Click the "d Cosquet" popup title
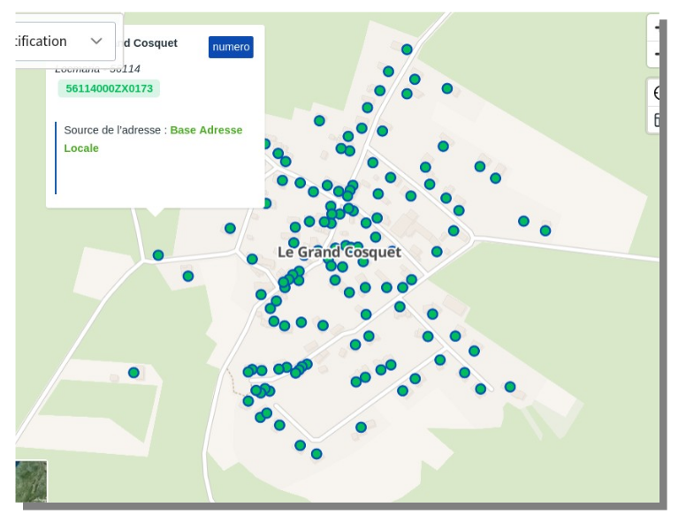This screenshot has width=686, height=522. pyautogui.click(x=150, y=43)
